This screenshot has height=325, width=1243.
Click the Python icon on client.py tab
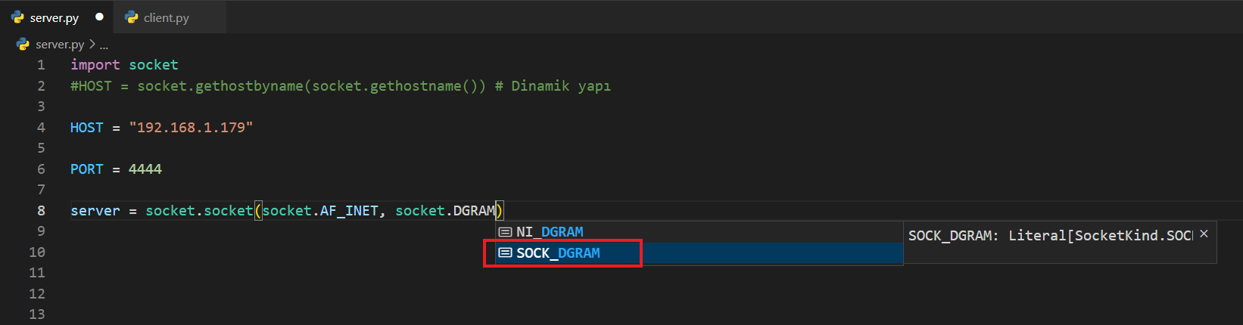(x=132, y=17)
